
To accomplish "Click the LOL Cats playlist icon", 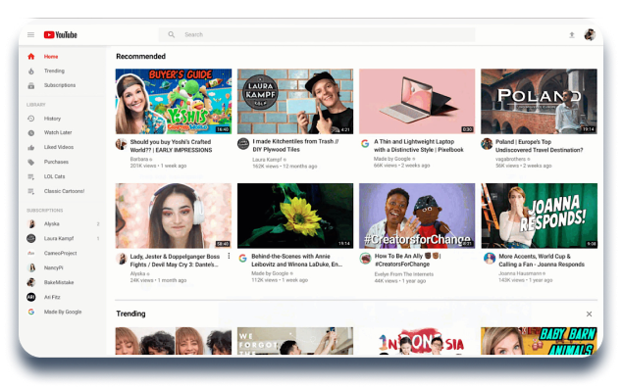I will pos(31,176).
